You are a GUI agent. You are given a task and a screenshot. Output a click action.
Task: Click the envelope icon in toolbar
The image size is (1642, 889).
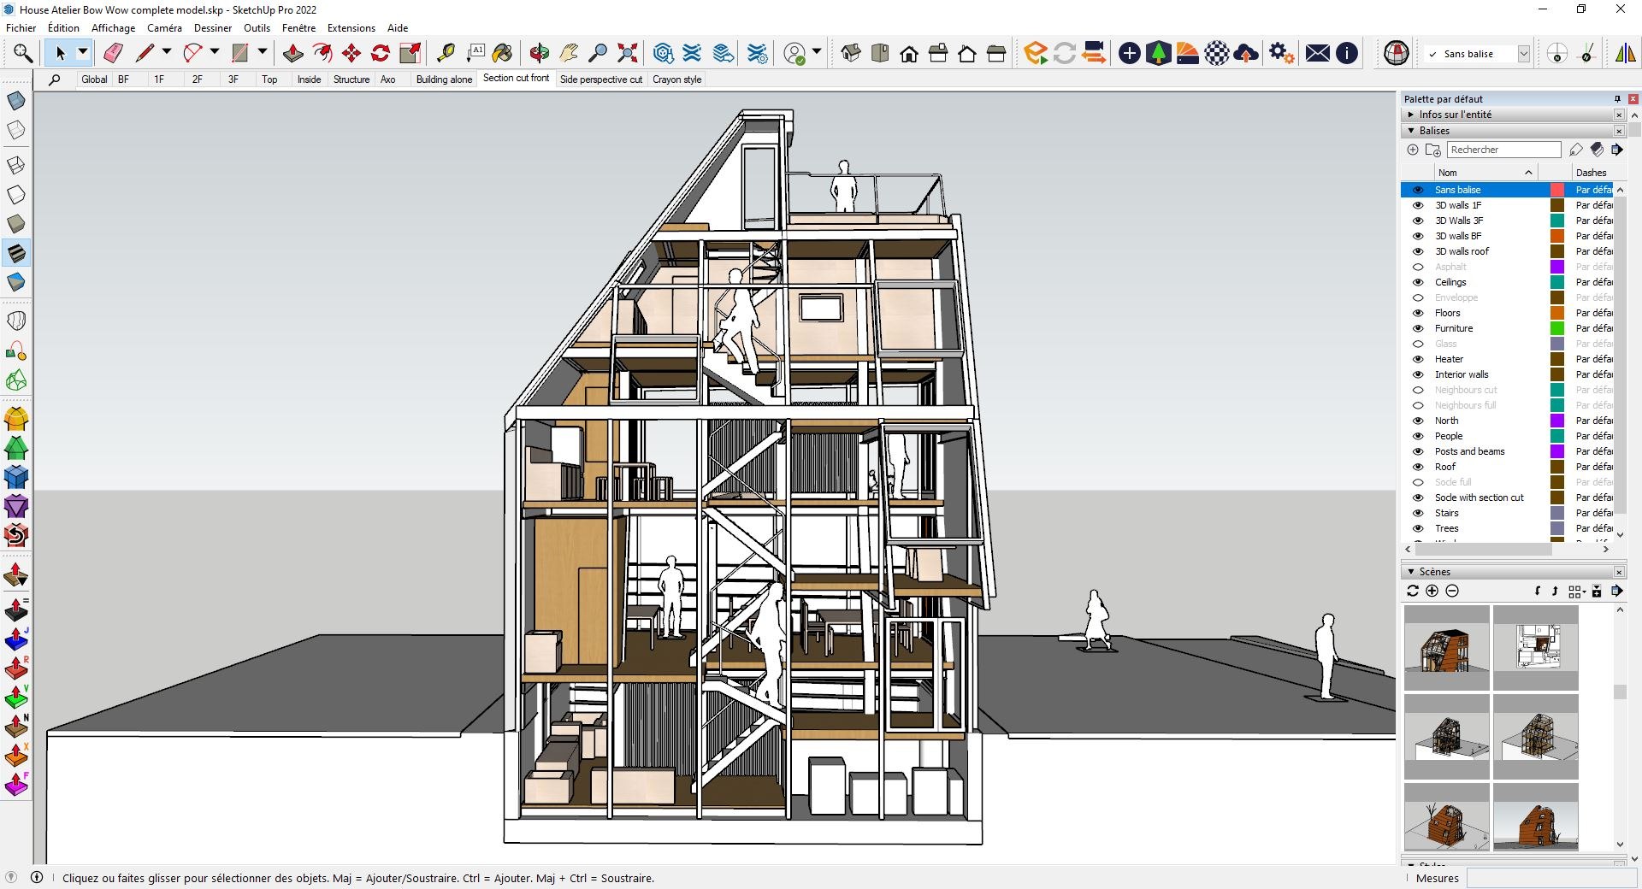pyautogui.click(x=1318, y=53)
